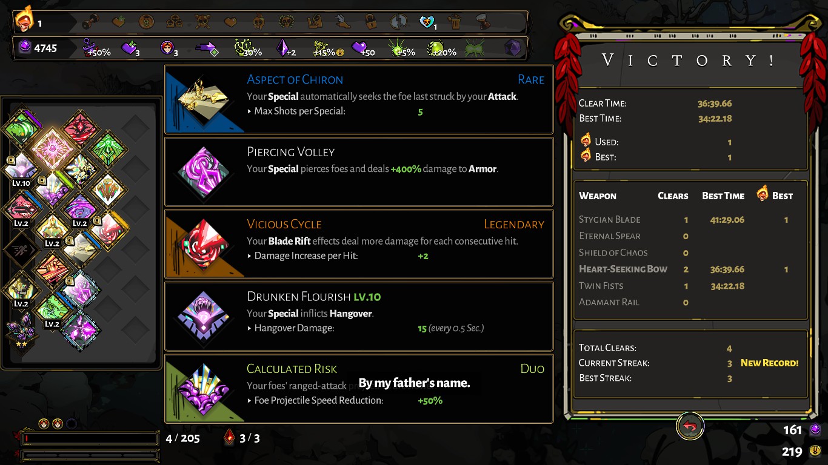
Task: Click the darkness crystal icon showing 4745
Action: (24, 48)
